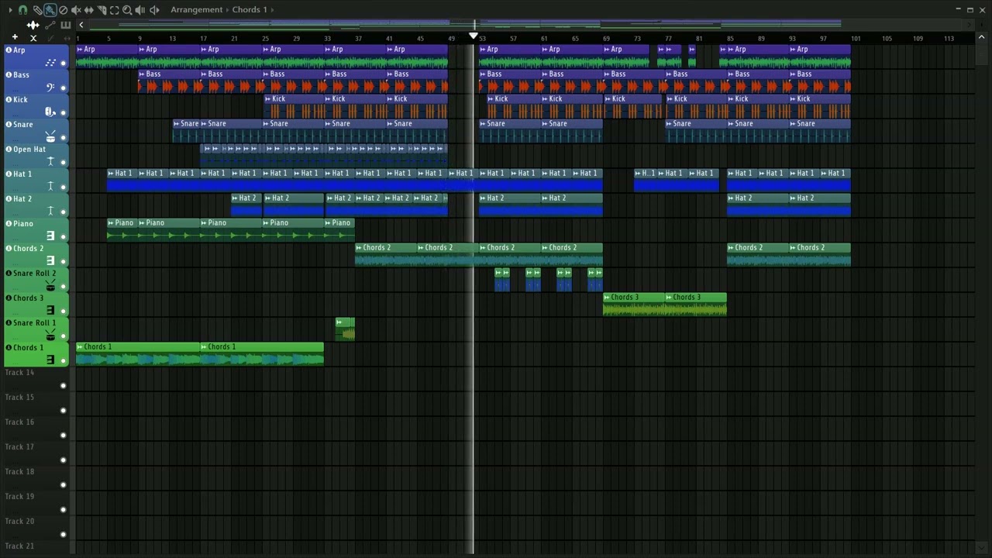The width and height of the screenshot is (992, 558).
Task: Mute the Kick track
Action: pos(64,113)
